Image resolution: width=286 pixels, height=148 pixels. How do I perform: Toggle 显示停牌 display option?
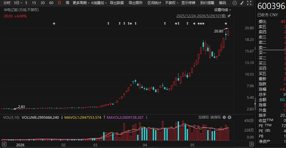tap(188, 3)
